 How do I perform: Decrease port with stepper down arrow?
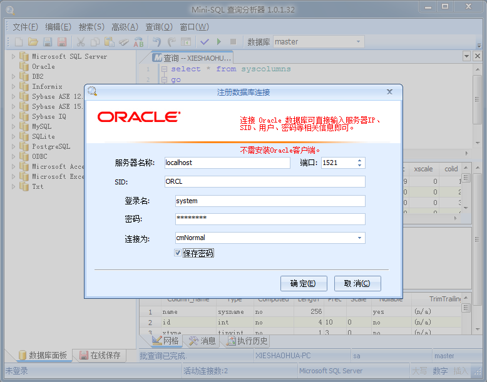click(359, 165)
